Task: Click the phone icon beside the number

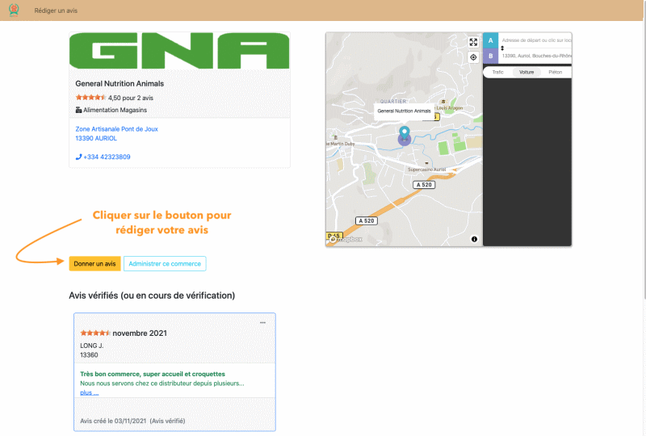Action: [78, 157]
